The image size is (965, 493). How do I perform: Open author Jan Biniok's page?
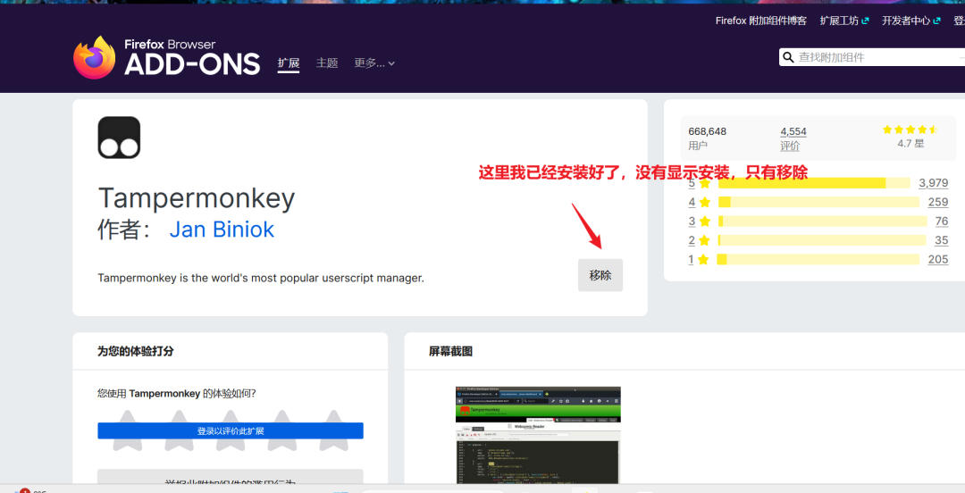point(222,229)
